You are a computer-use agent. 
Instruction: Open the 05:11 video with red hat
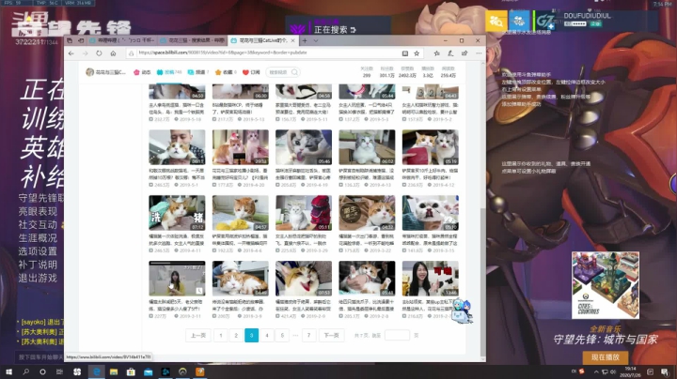304,213
